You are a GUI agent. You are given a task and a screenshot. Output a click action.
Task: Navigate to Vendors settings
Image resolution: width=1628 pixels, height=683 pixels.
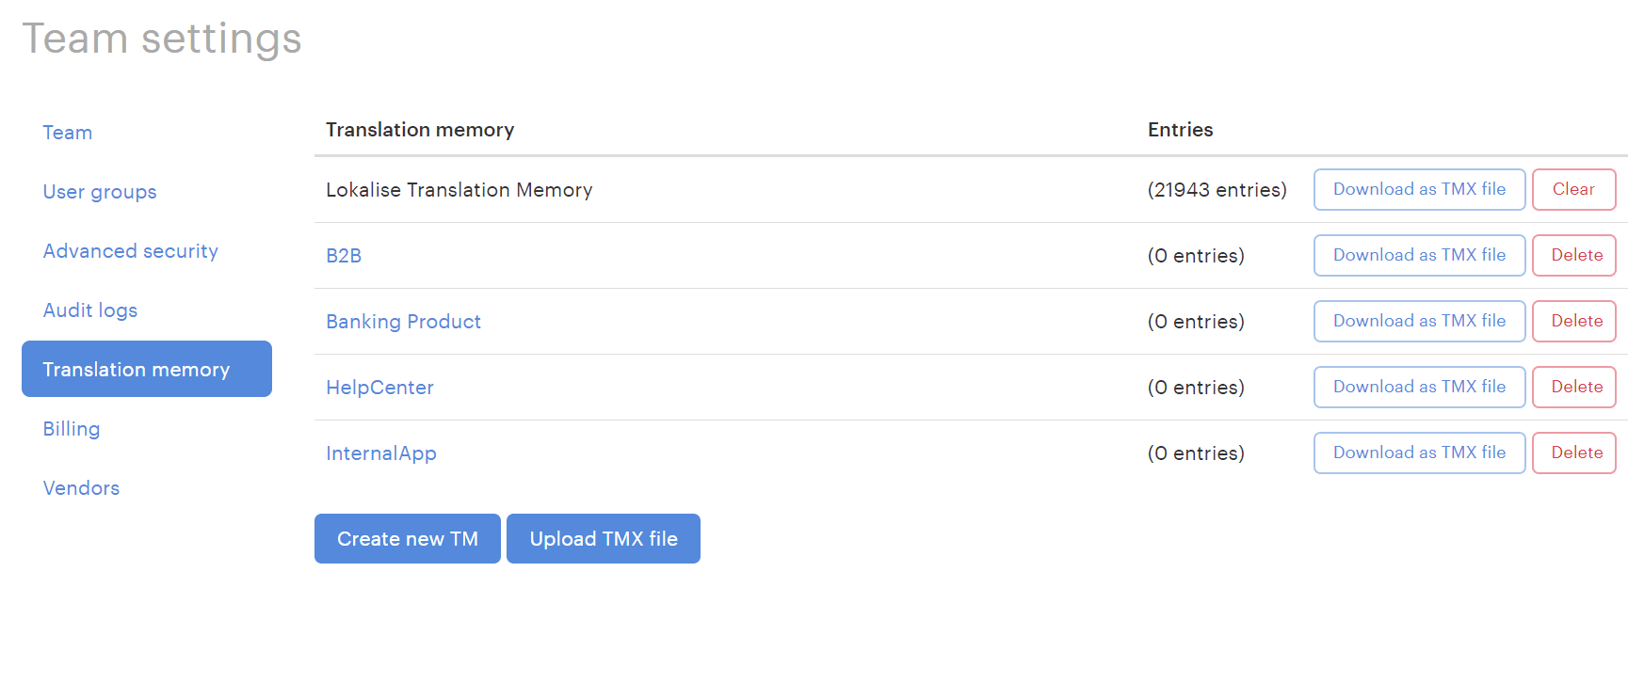(x=81, y=488)
